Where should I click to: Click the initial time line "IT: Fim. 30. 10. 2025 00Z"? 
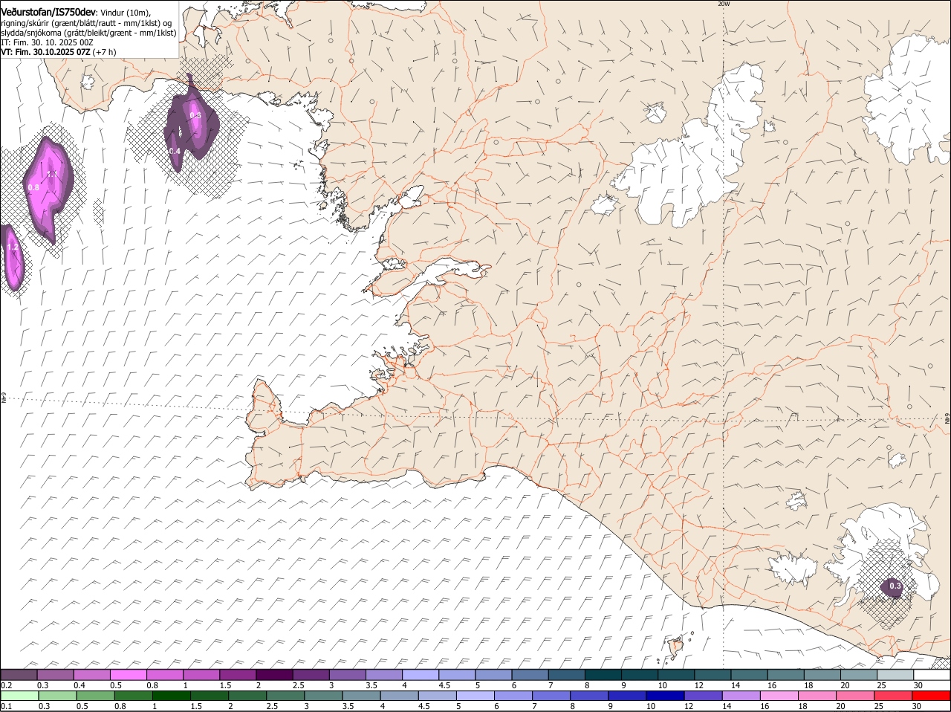47,43
